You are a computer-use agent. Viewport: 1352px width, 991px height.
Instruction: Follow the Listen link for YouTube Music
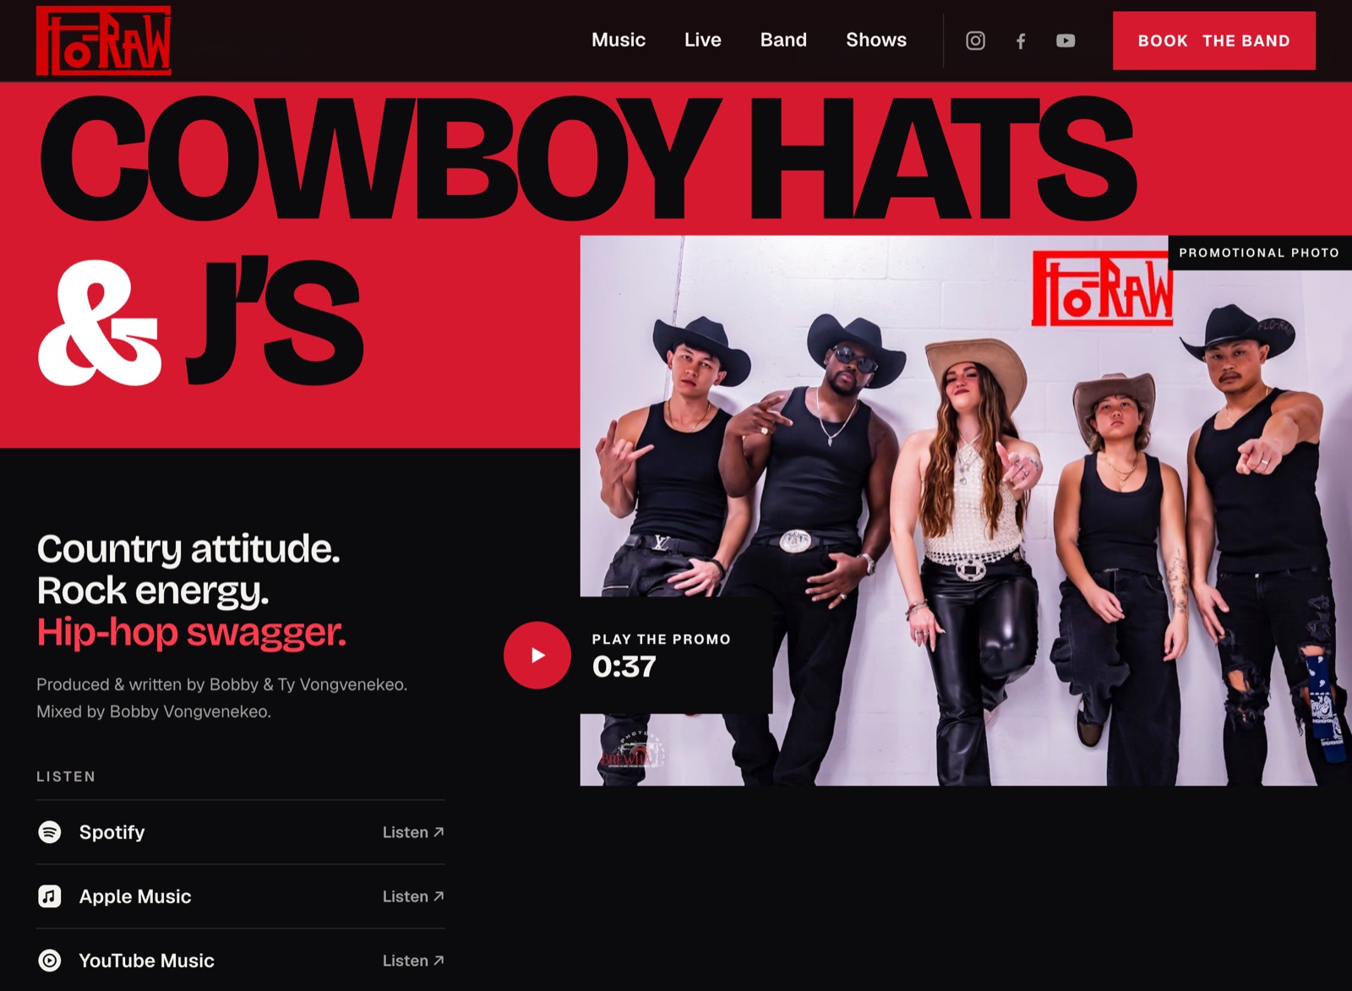[x=413, y=961]
